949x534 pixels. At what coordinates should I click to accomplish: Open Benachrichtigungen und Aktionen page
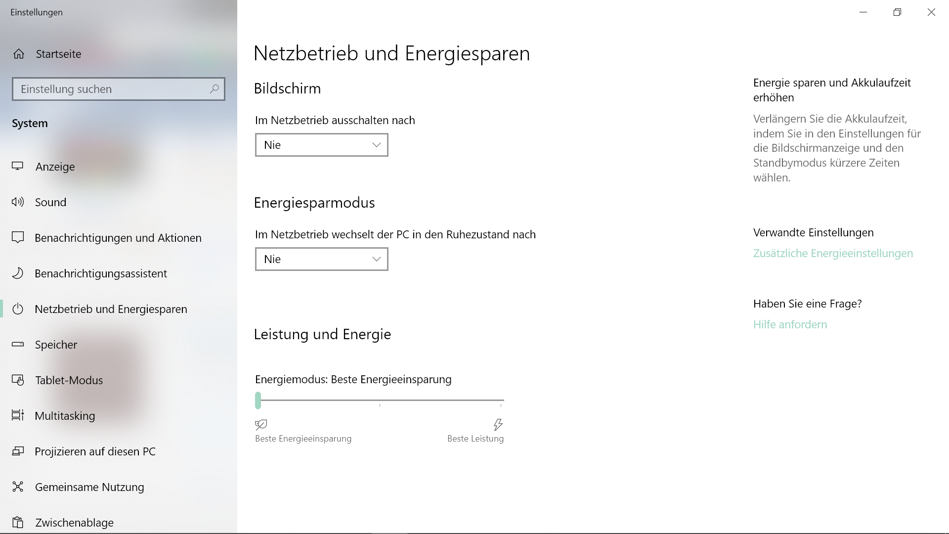118,238
